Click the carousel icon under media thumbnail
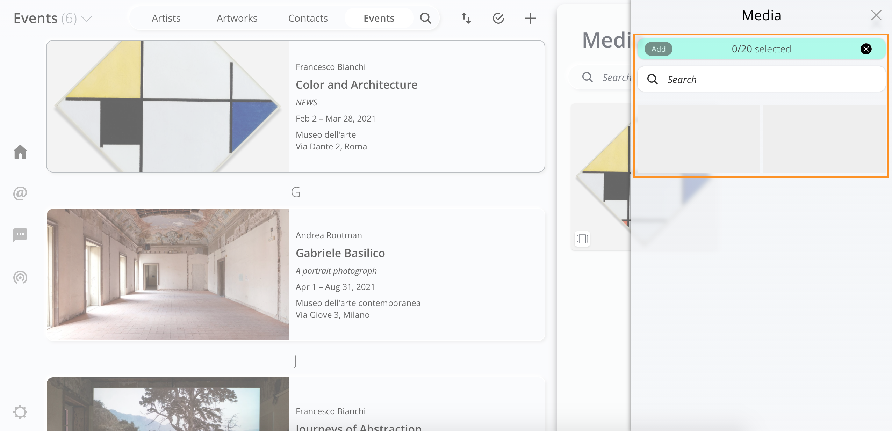 [582, 239]
